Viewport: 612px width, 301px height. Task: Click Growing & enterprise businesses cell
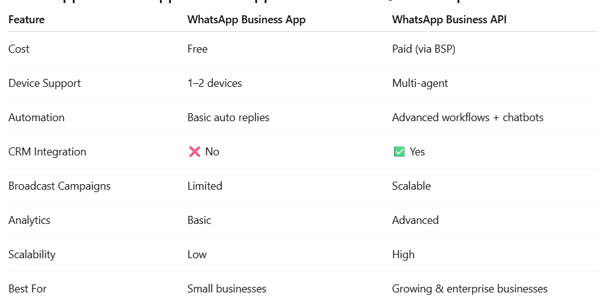pyautogui.click(x=470, y=289)
